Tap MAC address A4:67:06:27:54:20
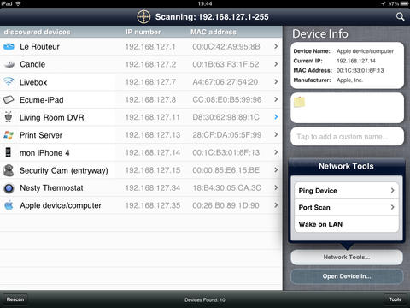Image resolution: width=410 pixels, height=308 pixels. coord(225,82)
